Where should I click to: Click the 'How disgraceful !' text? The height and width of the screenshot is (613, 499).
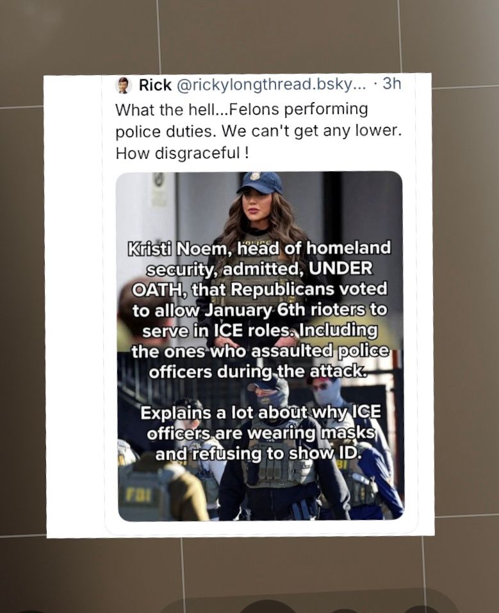coord(181,153)
